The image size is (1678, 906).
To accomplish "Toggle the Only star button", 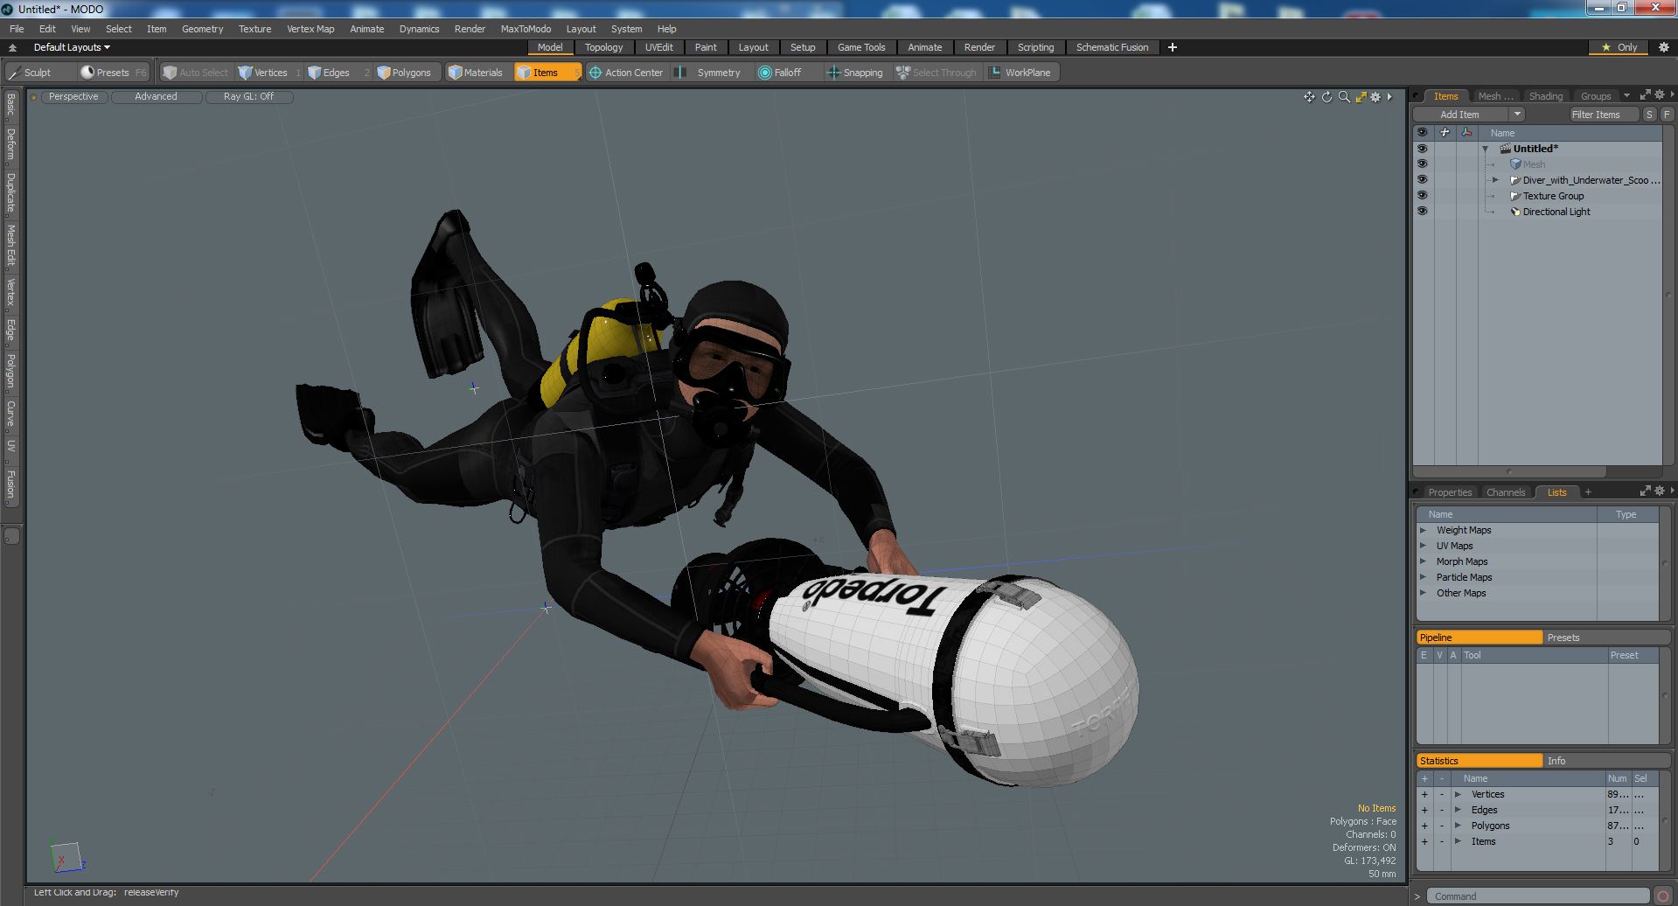I will [1619, 47].
